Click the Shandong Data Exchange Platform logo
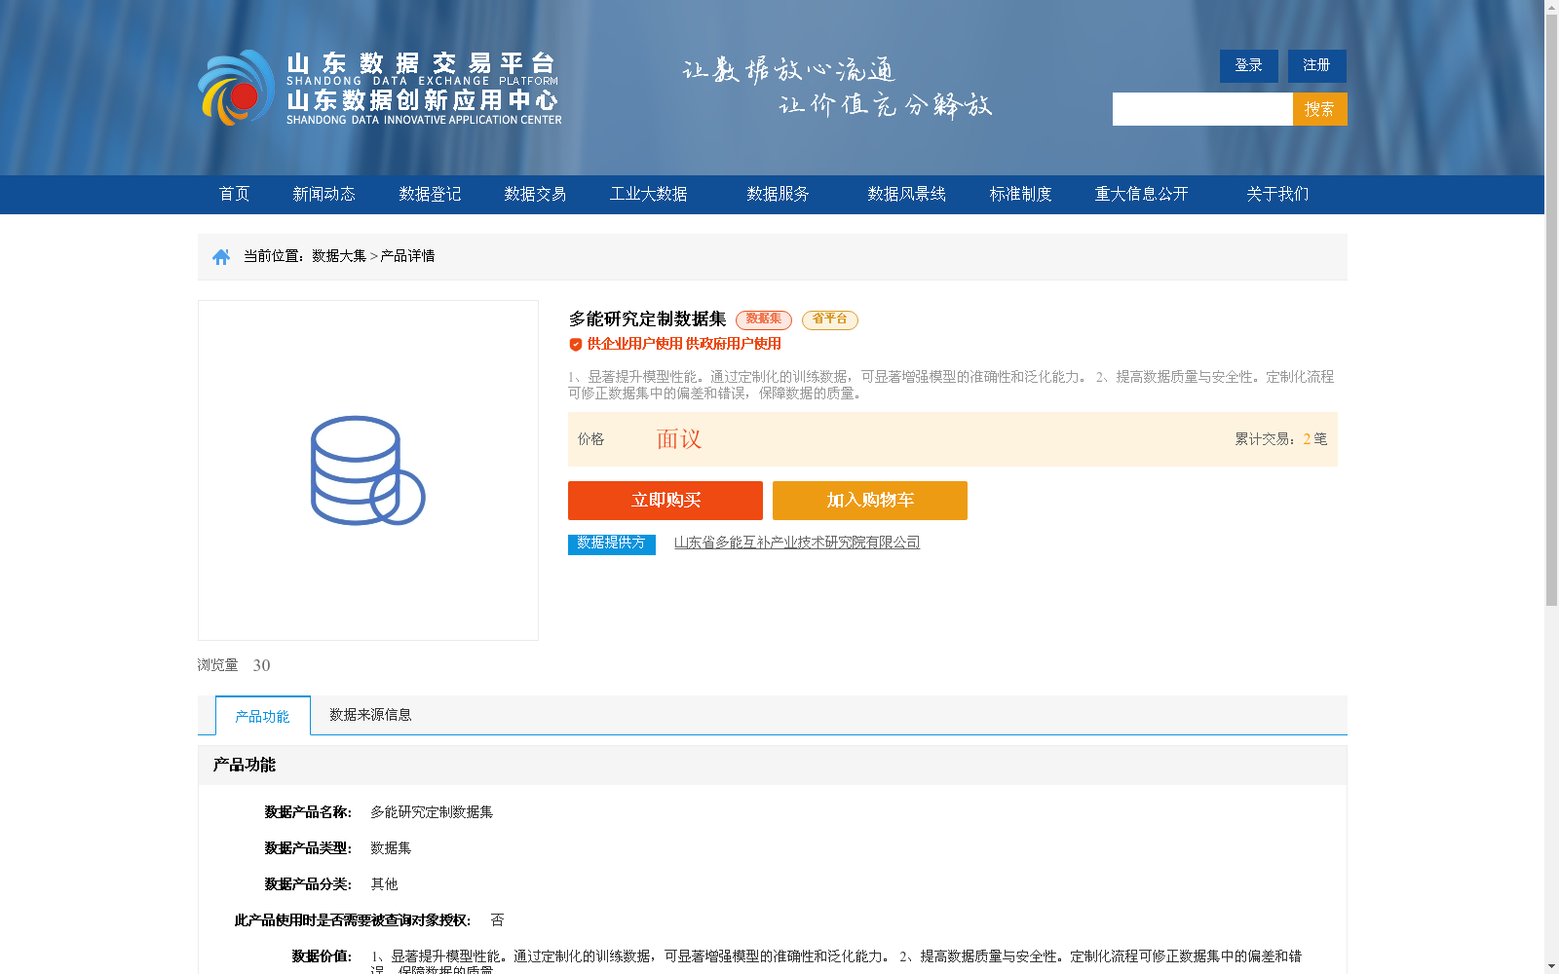The image size is (1559, 974). (x=380, y=88)
